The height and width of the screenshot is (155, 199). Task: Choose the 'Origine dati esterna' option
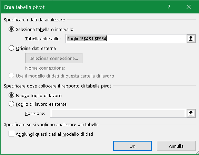tap(11, 48)
